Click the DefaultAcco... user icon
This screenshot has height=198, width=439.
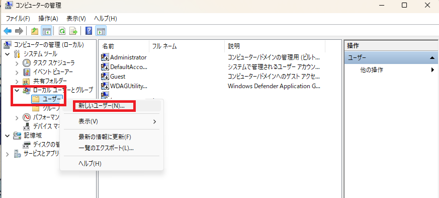tap(105, 67)
